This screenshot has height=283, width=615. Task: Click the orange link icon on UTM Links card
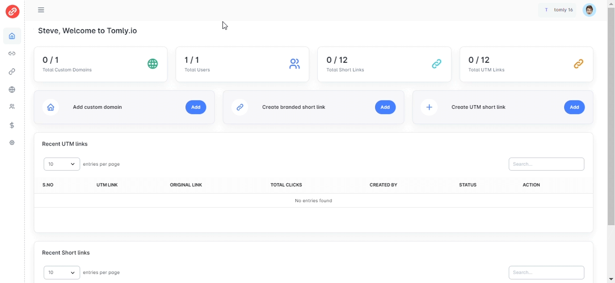tap(579, 64)
